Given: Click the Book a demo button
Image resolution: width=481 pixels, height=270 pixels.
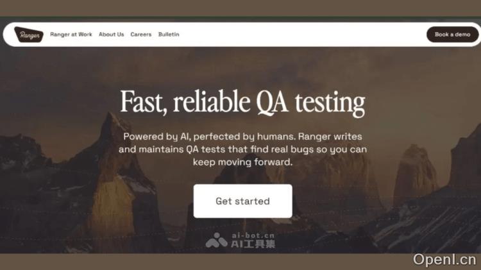Looking at the screenshot, I should (453, 35).
